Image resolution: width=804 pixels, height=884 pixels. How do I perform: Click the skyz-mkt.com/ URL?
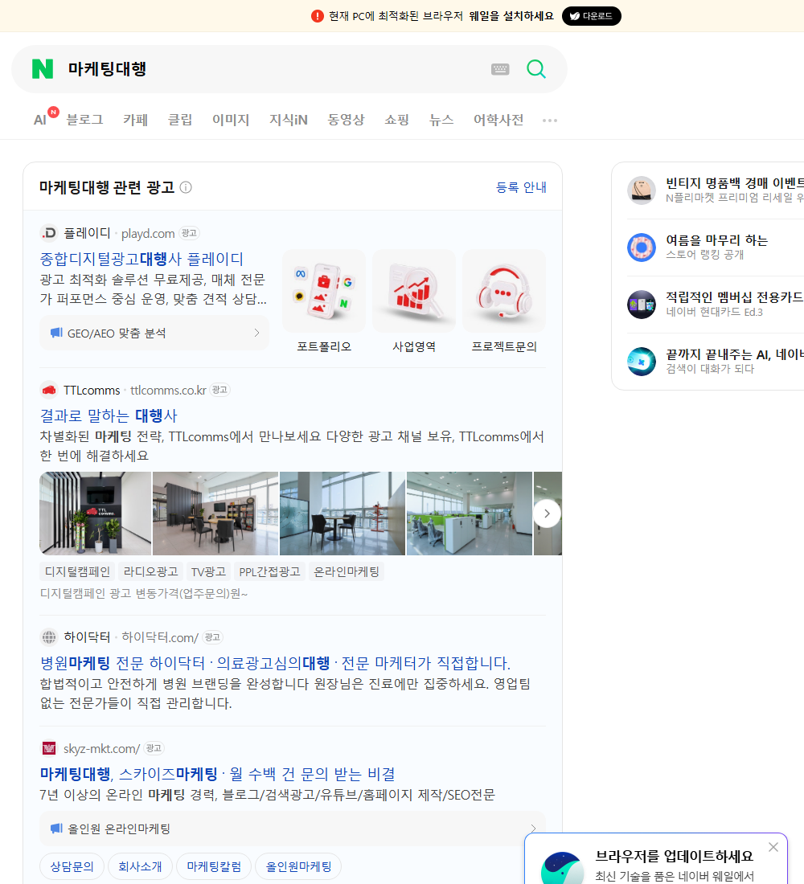pyautogui.click(x=101, y=749)
